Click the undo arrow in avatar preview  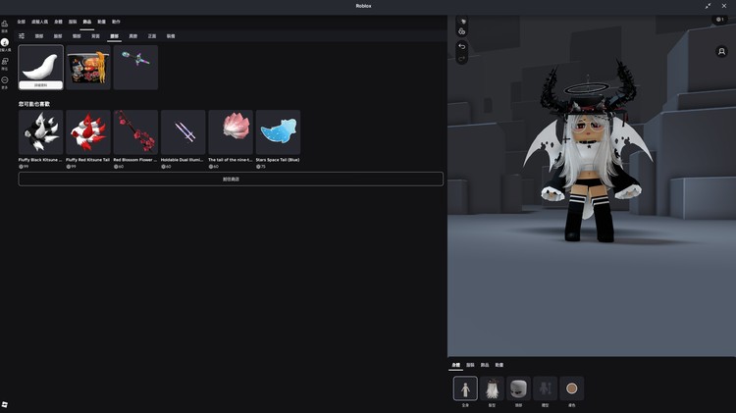(462, 46)
